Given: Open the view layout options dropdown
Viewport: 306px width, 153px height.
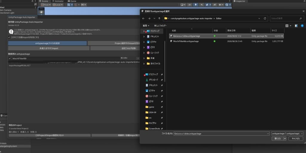Looking at the screenshot, I should 290,26.
